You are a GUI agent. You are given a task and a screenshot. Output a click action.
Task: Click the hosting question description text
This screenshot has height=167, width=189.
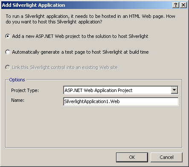click(x=90, y=19)
